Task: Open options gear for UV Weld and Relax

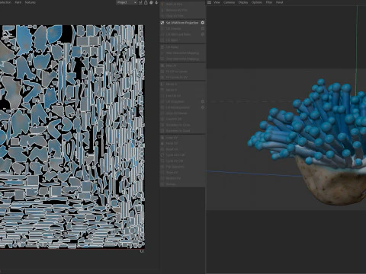Action: pyautogui.click(x=203, y=34)
